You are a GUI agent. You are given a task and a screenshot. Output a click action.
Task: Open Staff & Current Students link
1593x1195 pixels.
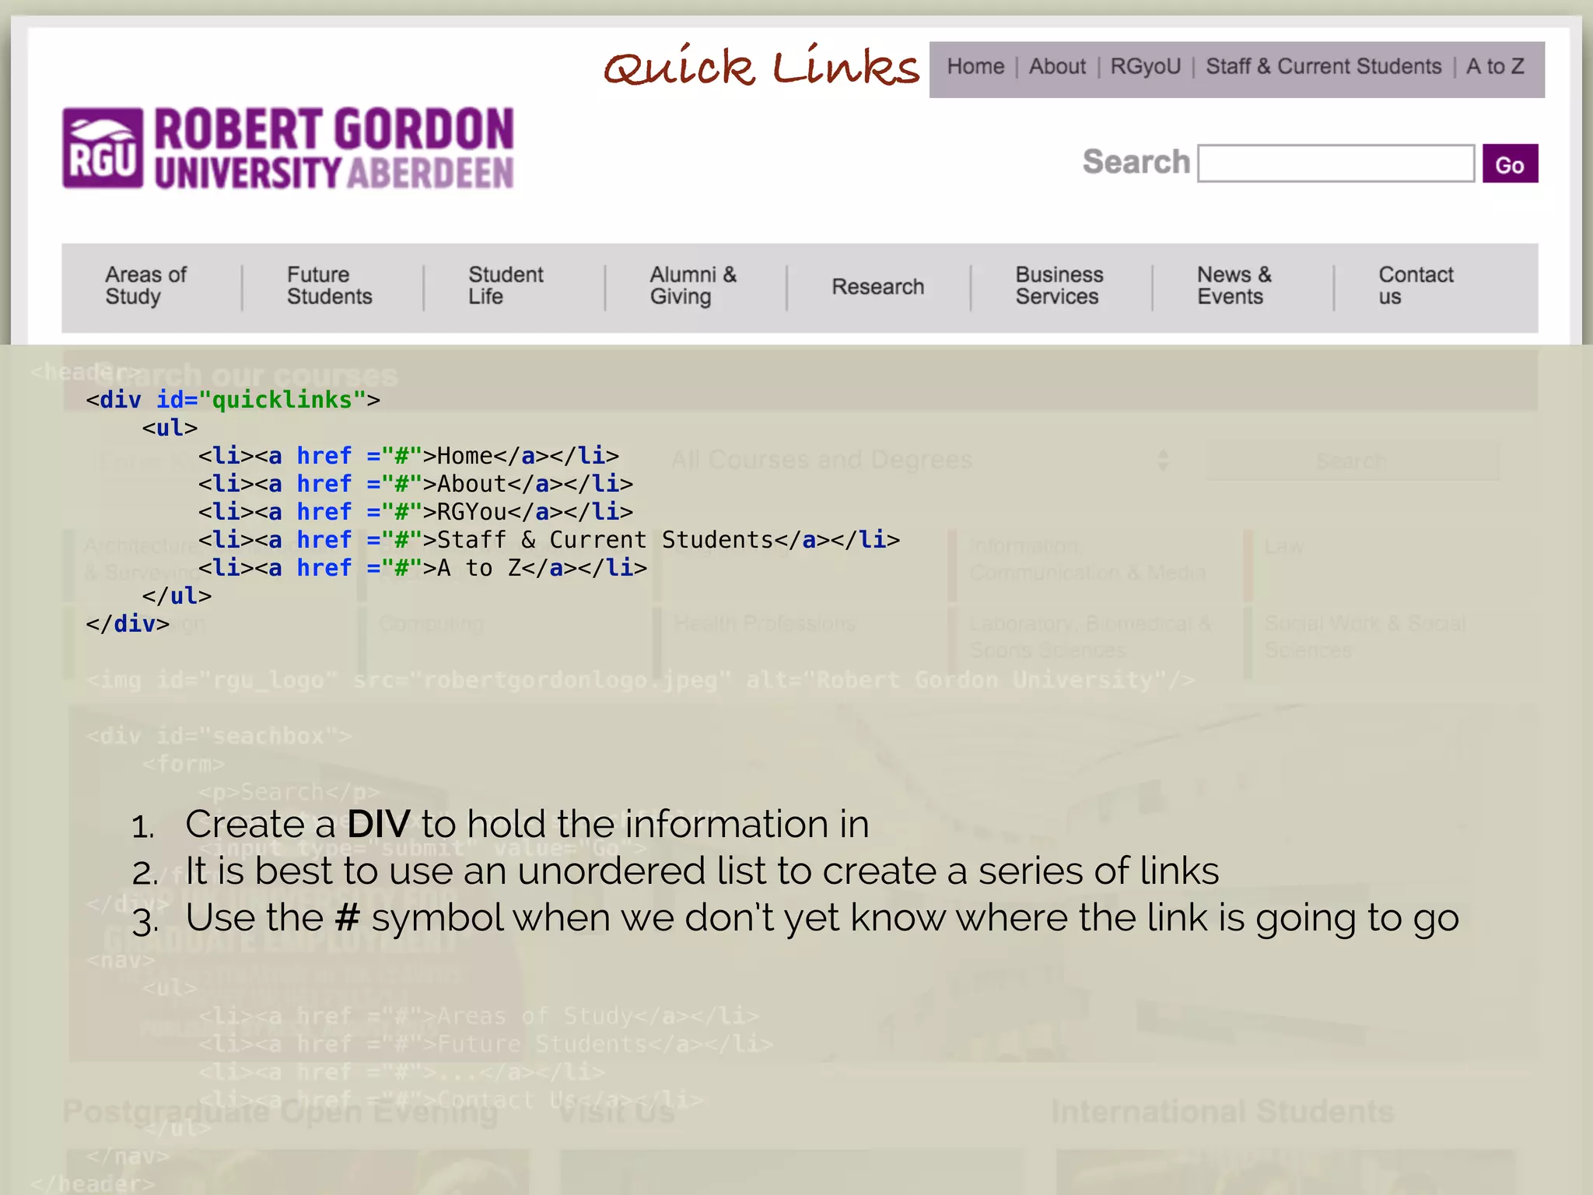point(1323,67)
